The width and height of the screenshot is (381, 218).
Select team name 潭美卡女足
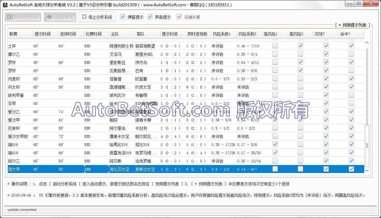click(119, 136)
